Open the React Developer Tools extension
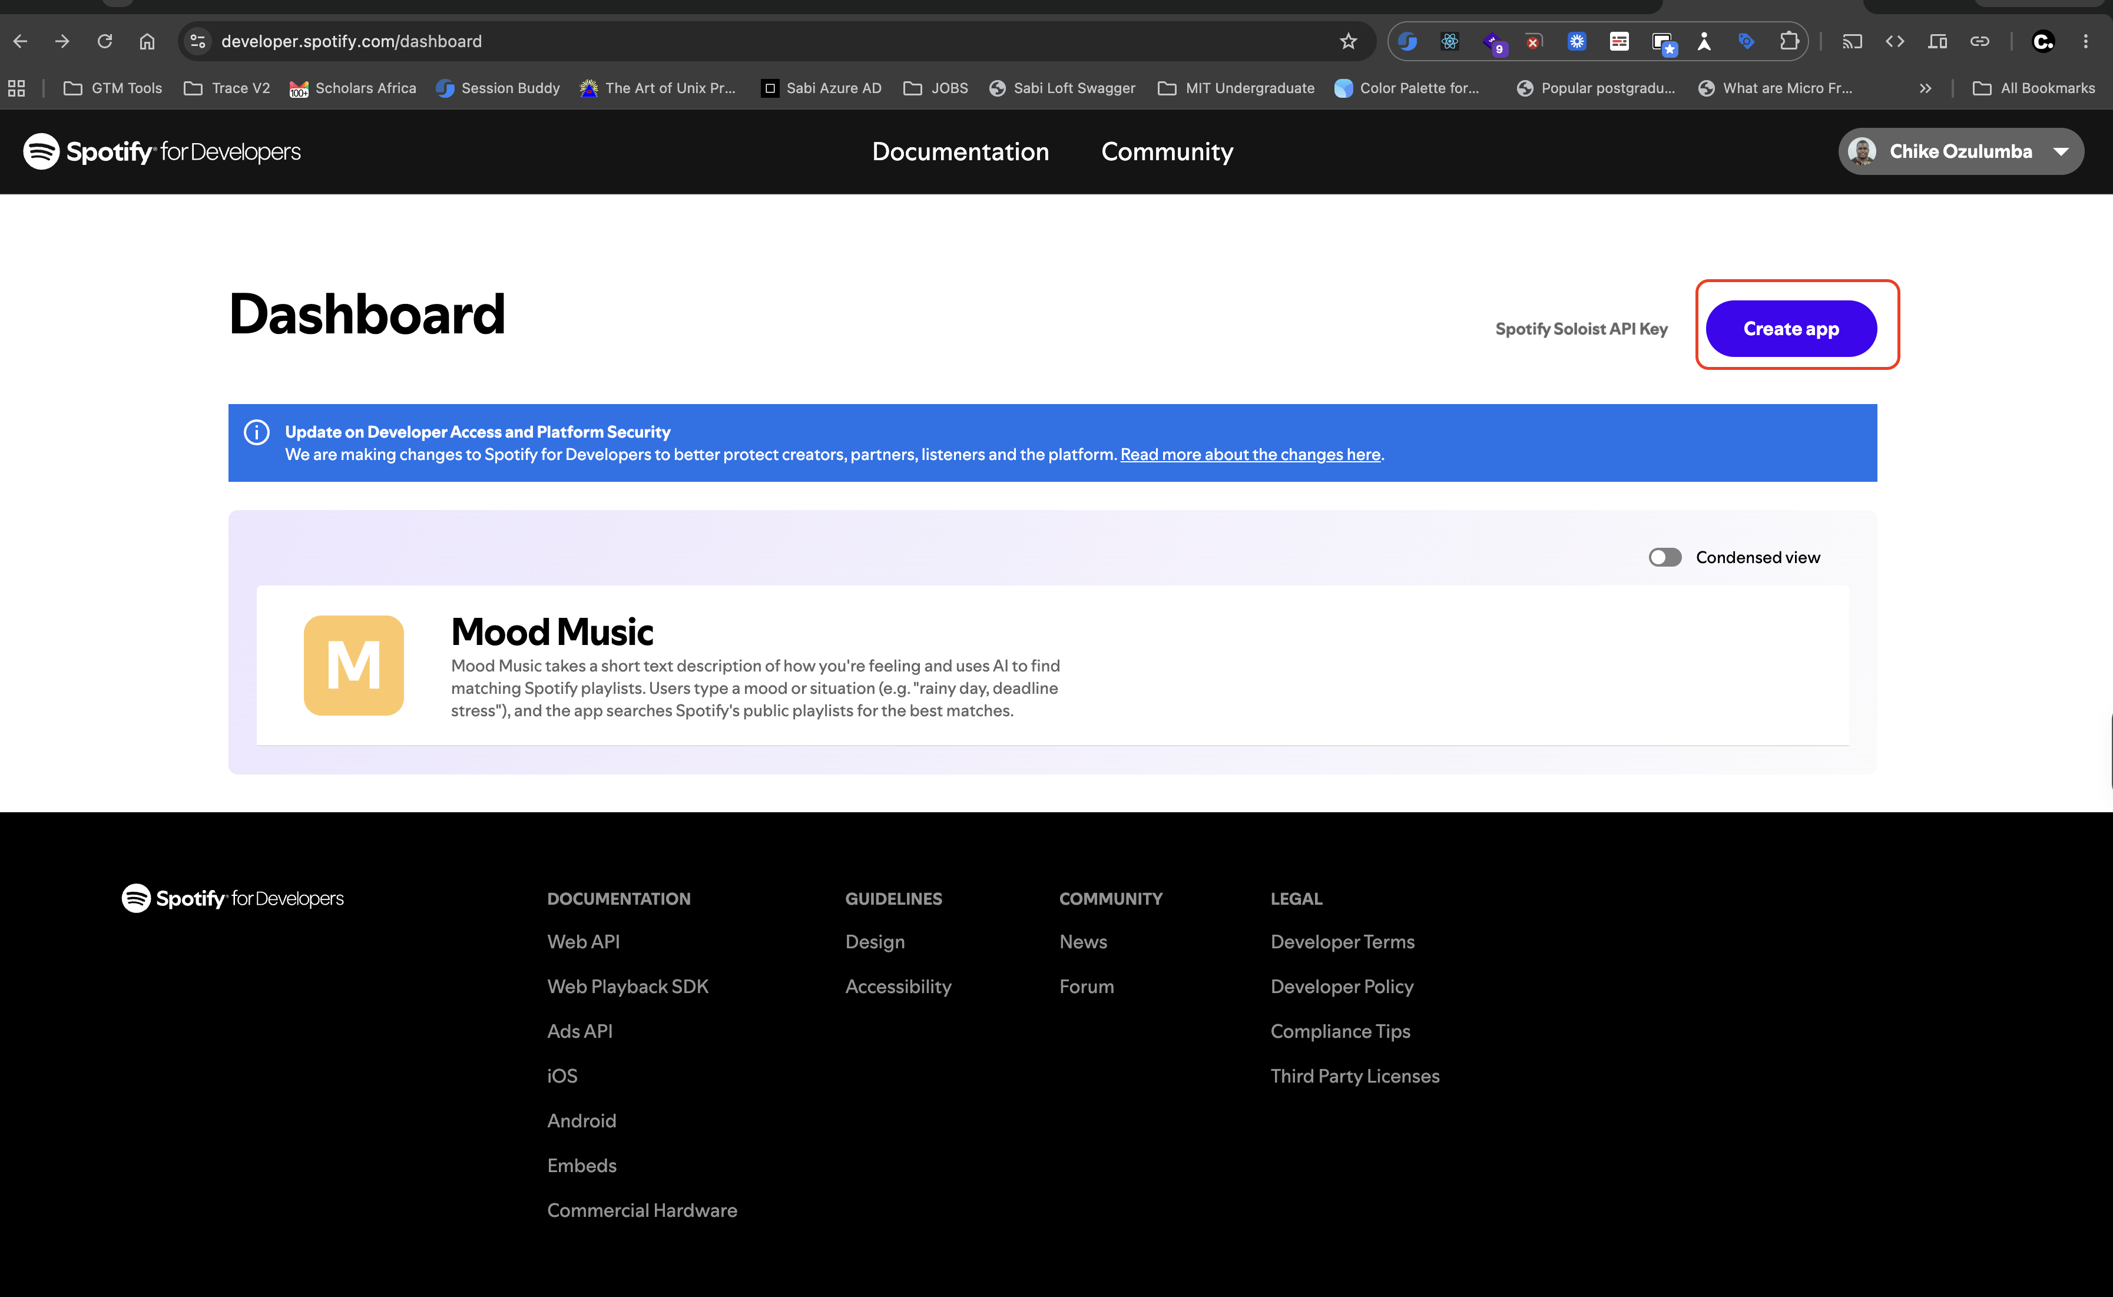 coord(1449,41)
